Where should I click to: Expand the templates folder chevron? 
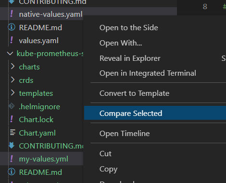coord(13,93)
